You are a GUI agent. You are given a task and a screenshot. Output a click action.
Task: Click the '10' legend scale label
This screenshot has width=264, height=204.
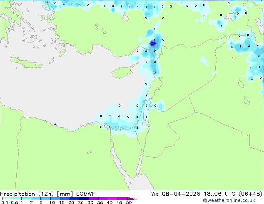52,202
